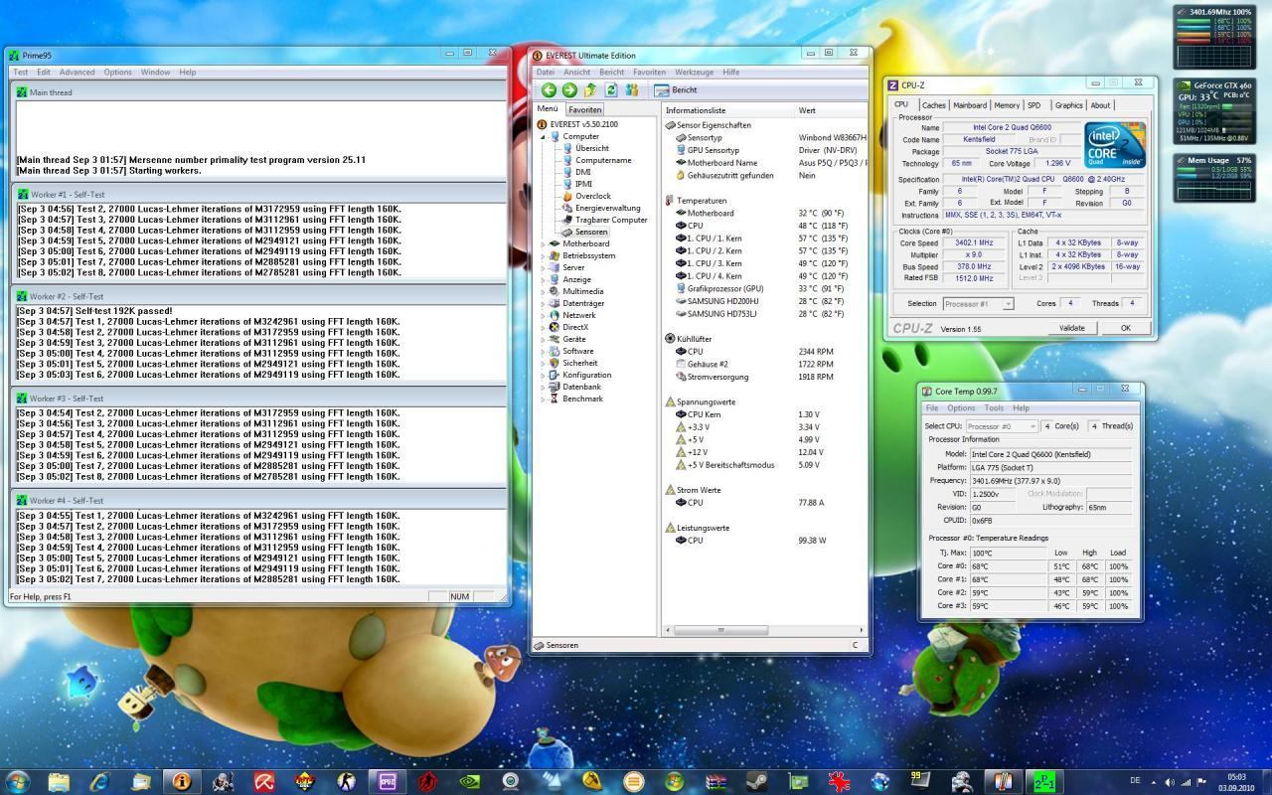Open the Test menu in Prime95
Viewport: 1272px width, 795px height.
20,72
